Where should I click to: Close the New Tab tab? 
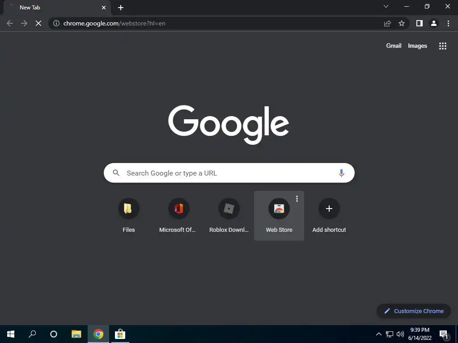(104, 8)
